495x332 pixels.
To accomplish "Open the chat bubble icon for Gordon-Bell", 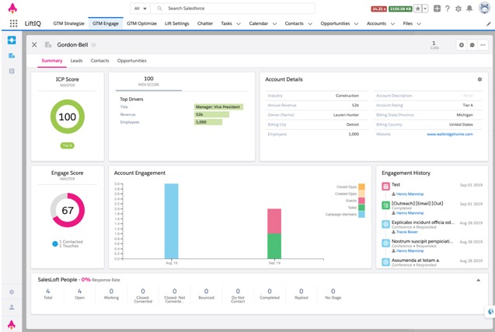I will 472,45.
